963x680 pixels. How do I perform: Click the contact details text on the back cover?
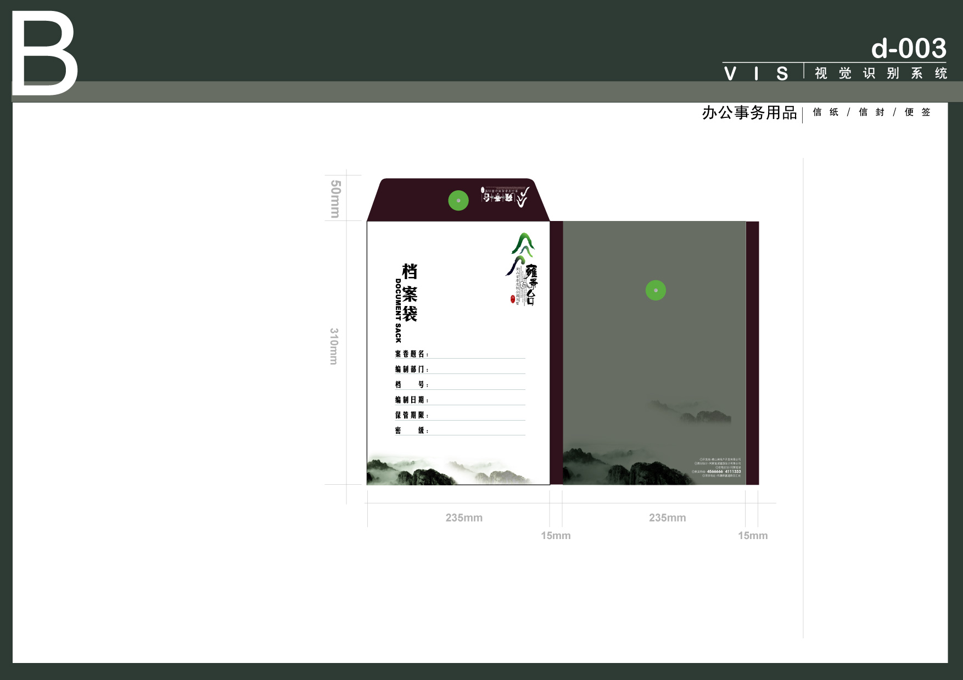718,468
